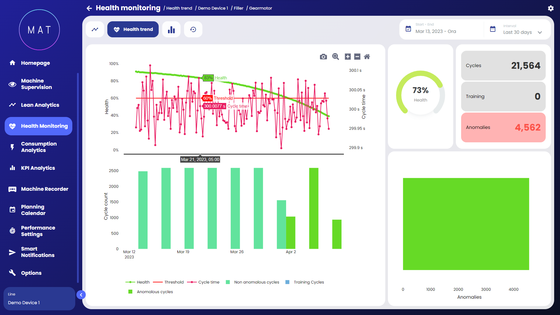Click the line trend chart icon tab

coord(95,29)
